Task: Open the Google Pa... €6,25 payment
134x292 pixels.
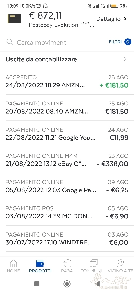Action: 67,186
